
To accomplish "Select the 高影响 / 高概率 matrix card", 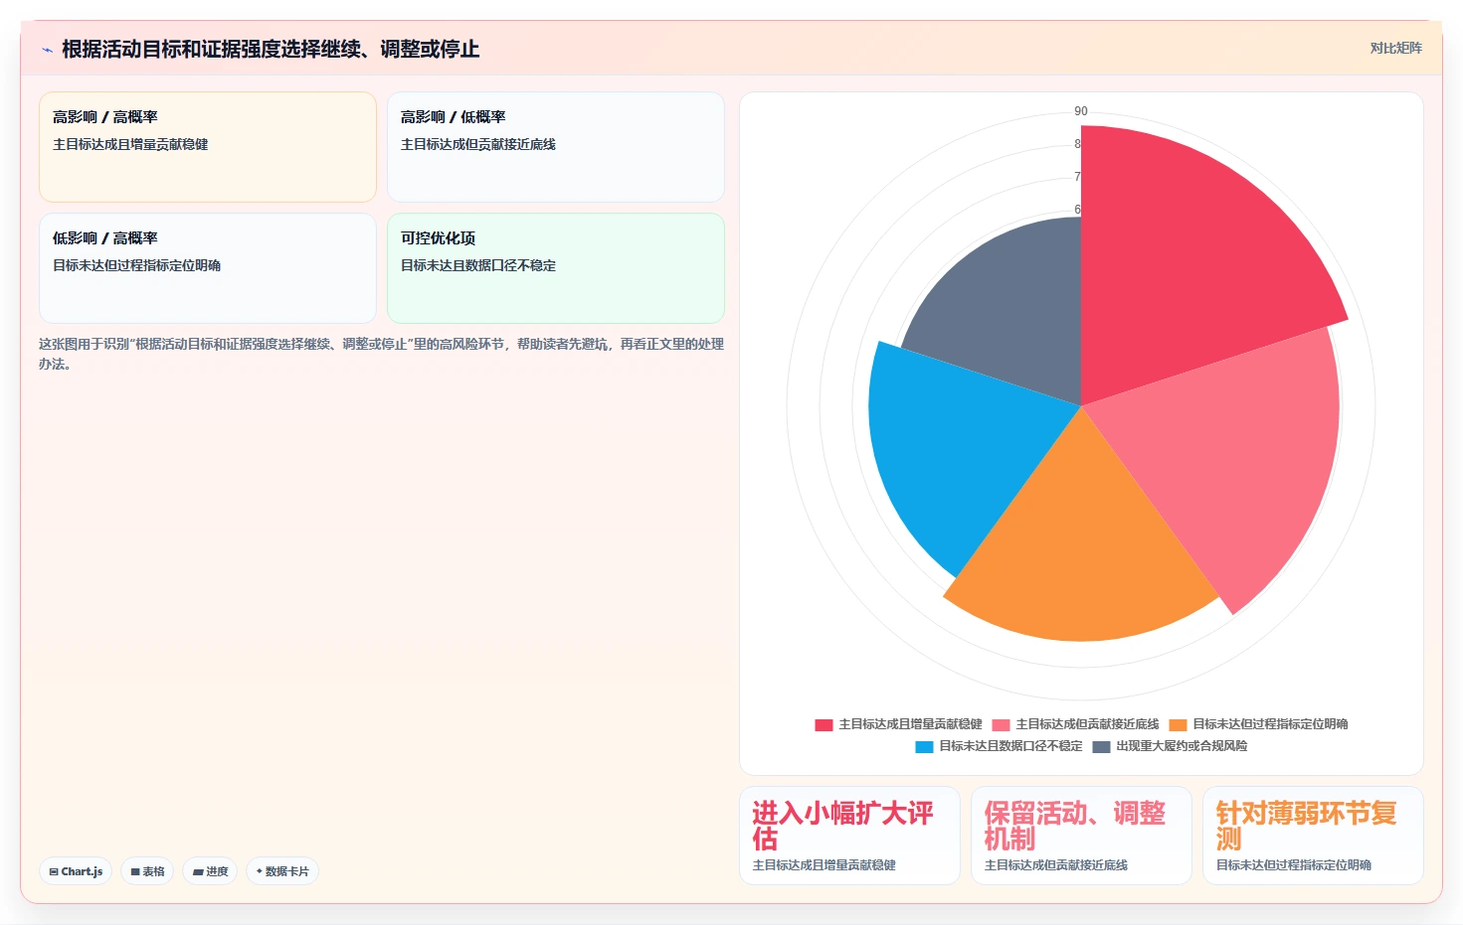I will [x=208, y=147].
